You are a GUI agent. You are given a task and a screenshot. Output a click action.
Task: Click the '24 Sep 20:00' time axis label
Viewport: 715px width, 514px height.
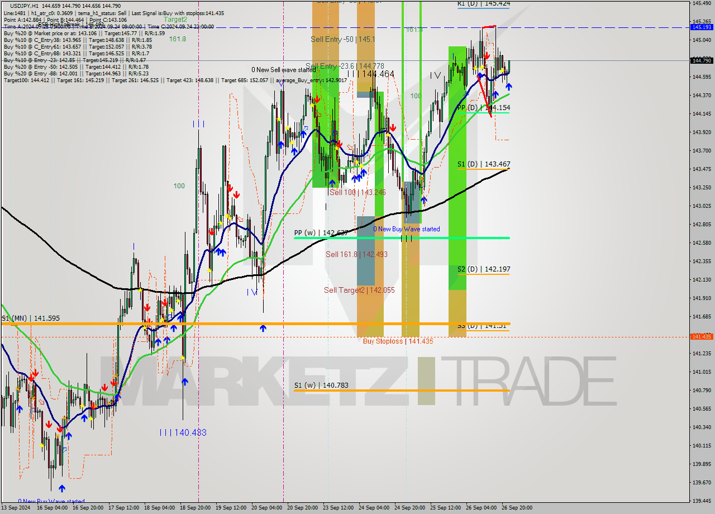click(x=409, y=508)
